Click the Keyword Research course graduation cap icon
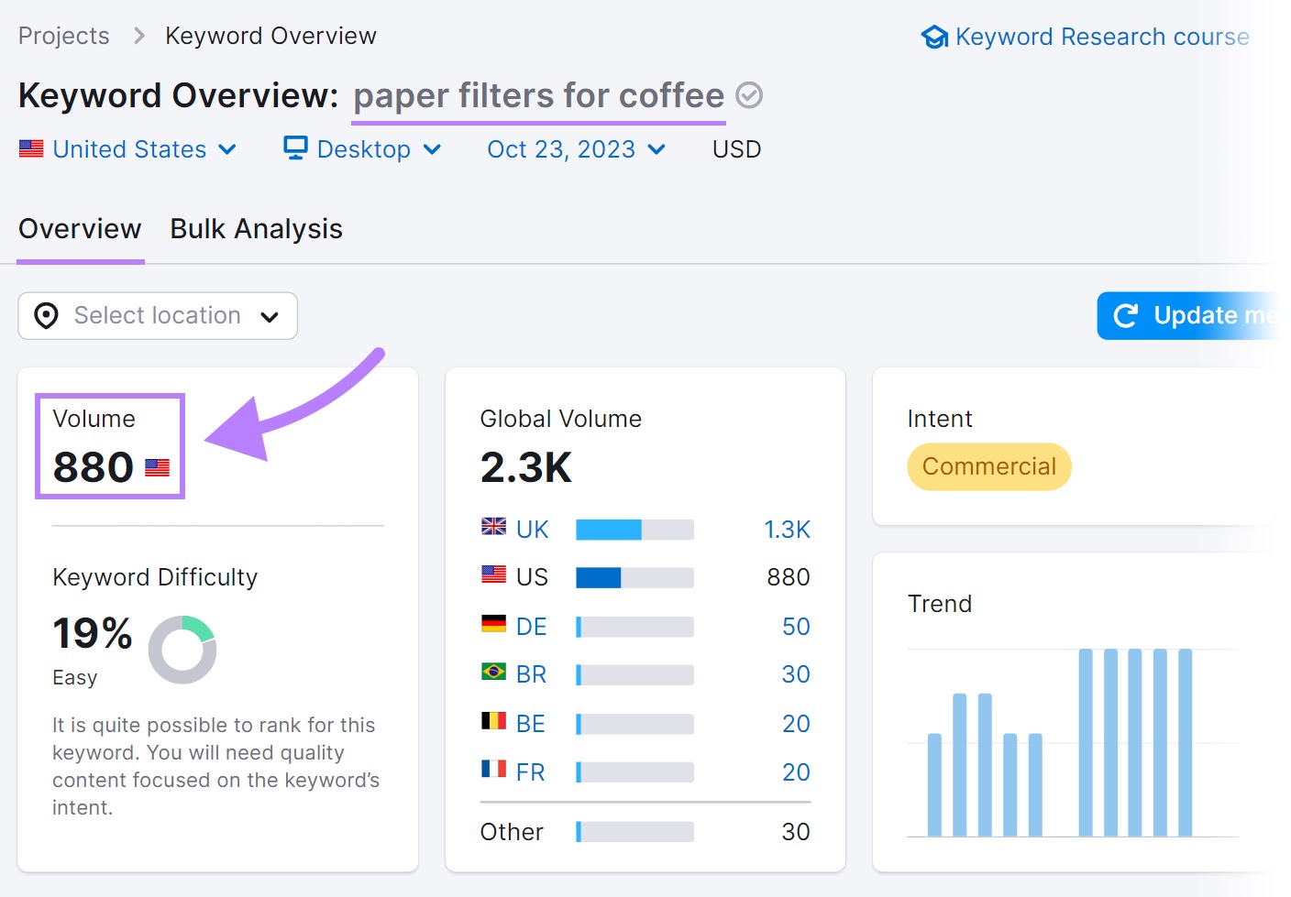The height and width of the screenshot is (897, 1291). coord(933,37)
